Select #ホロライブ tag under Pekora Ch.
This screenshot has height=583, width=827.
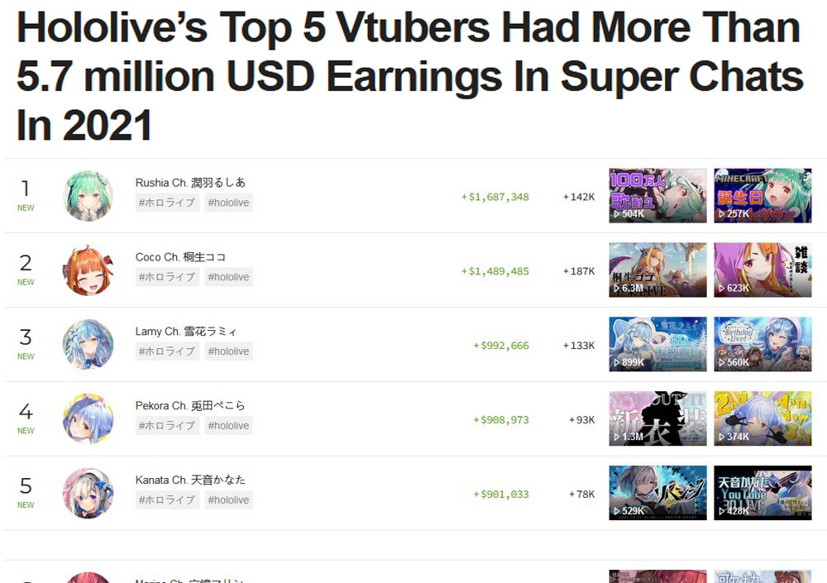167,426
